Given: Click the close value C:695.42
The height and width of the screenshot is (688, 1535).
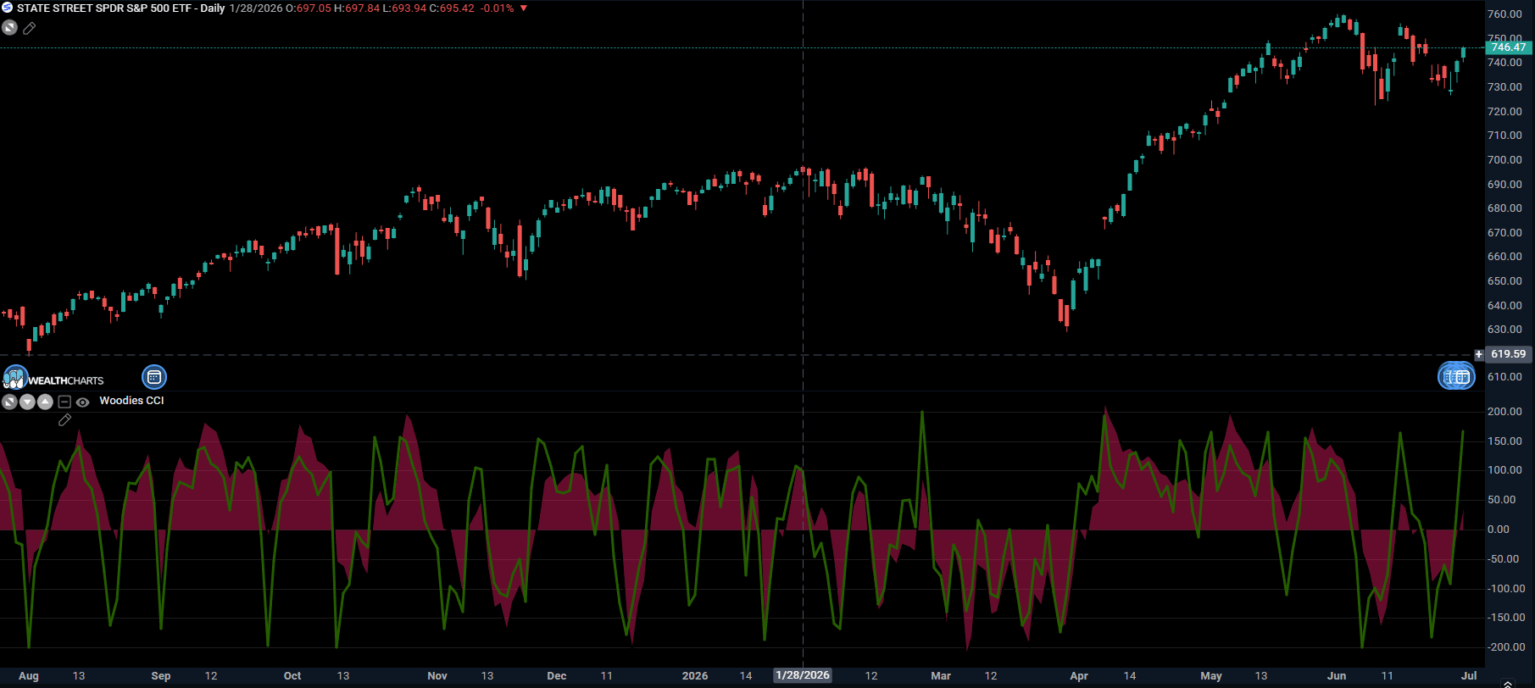Looking at the screenshot, I should pos(451,8).
